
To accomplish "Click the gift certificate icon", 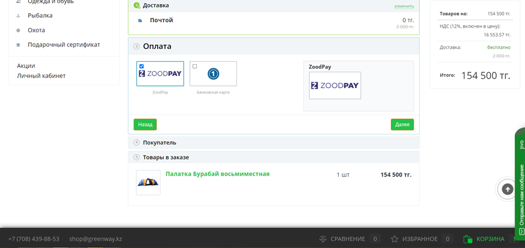I will point(18,45).
